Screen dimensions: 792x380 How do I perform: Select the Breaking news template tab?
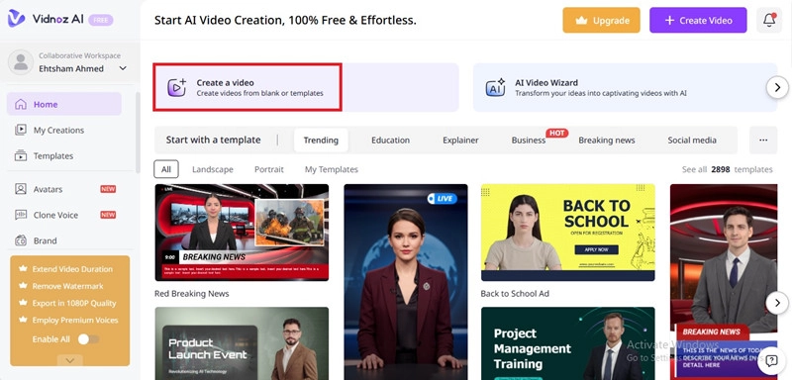(x=607, y=141)
